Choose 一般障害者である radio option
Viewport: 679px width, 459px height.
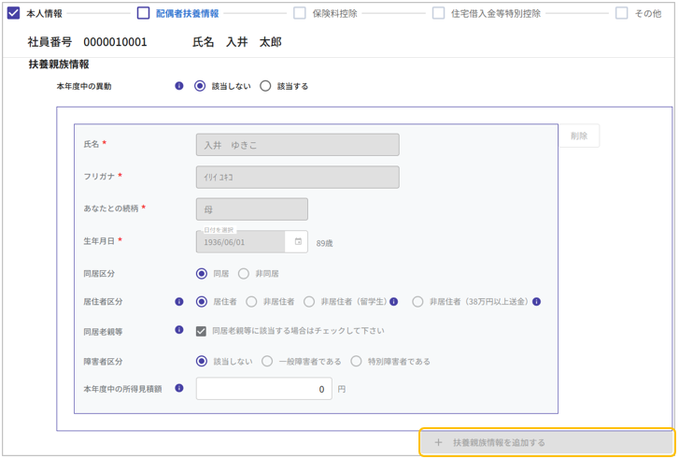click(x=267, y=361)
